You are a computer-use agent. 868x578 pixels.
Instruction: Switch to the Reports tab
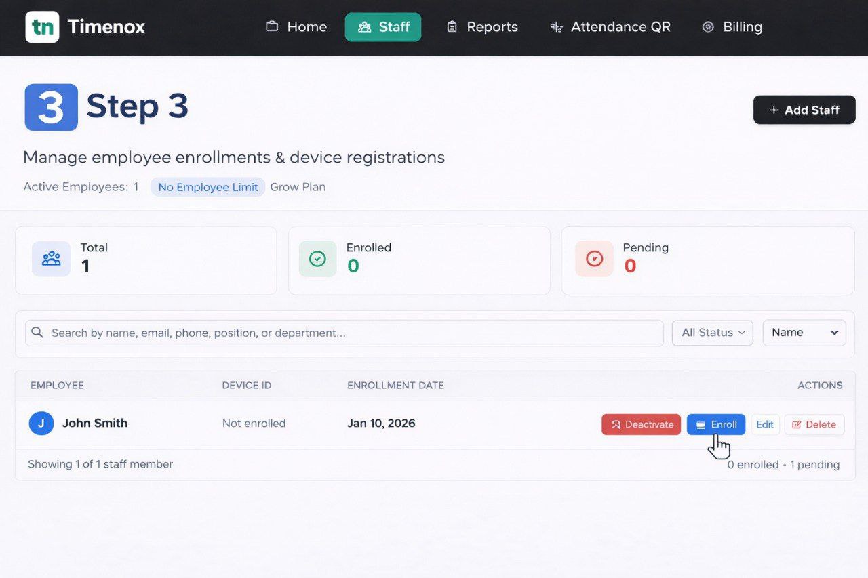tap(481, 27)
